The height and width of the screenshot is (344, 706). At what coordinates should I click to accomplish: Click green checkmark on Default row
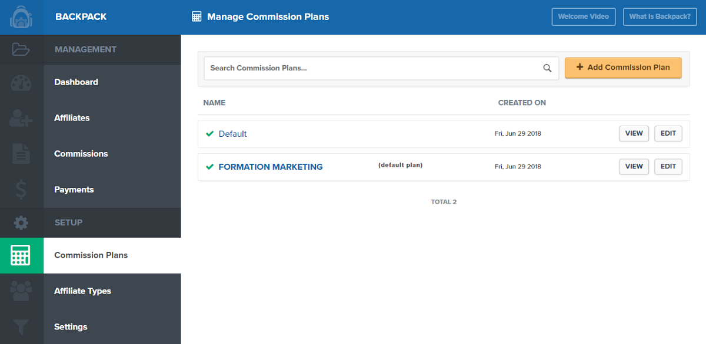coord(209,134)
